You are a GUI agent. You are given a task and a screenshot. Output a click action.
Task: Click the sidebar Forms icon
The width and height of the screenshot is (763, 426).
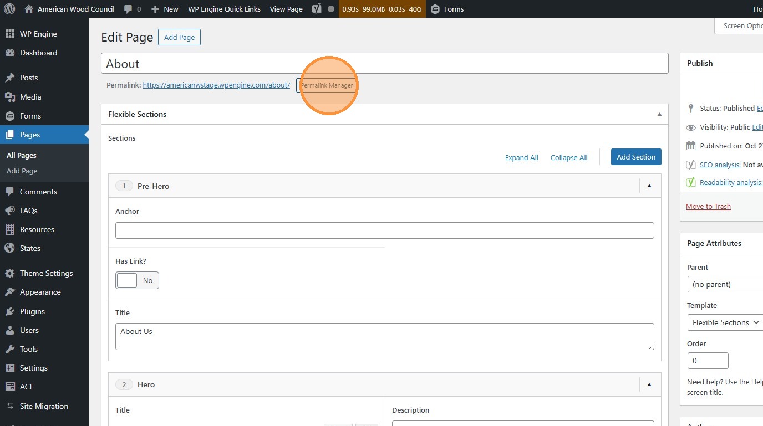point(9,116)
